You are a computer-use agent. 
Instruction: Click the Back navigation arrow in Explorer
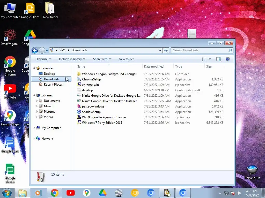click(35, 50)
